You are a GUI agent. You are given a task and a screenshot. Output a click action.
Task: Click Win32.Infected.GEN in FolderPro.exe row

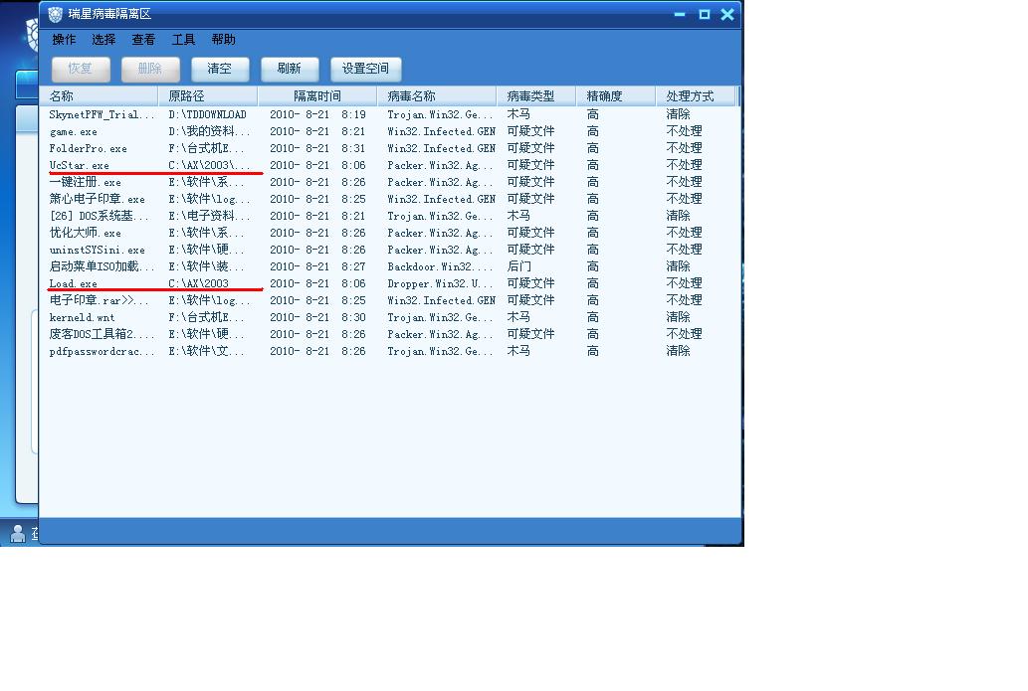pyautogui.click(x=441, y=149)
